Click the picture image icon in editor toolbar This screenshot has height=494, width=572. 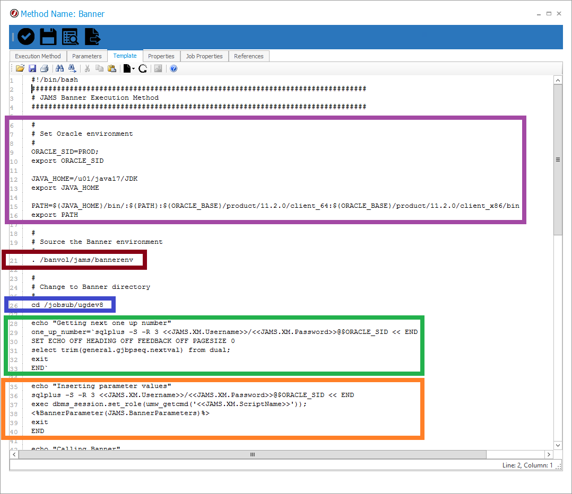click(x=158, y=68)
